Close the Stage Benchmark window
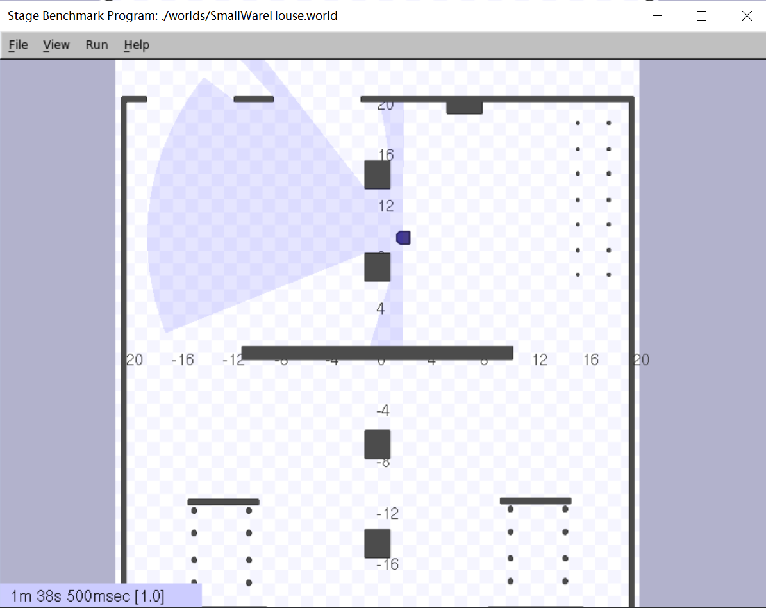 (x=747, y=16)
